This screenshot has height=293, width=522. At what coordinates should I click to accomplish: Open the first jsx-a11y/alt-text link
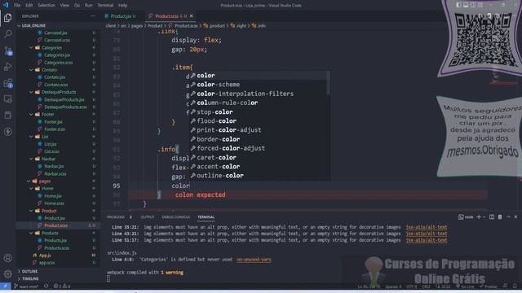coord(427,227)
